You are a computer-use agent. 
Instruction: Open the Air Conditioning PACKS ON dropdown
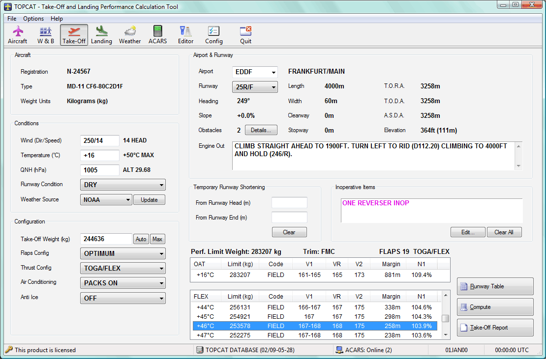click(123, 283)
